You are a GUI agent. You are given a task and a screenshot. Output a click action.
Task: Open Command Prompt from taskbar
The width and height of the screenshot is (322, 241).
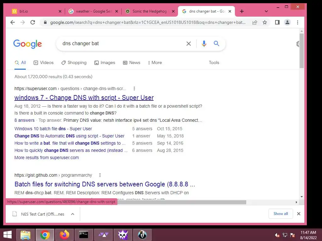pyautogui.click(x=84, y=235)
